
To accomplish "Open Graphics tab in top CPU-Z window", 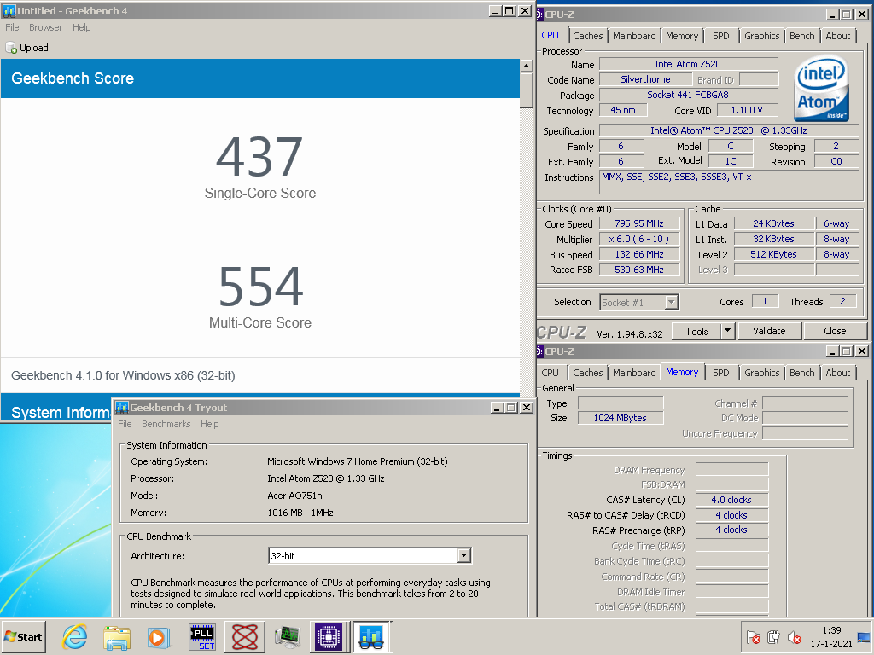I will pos(762,36).
